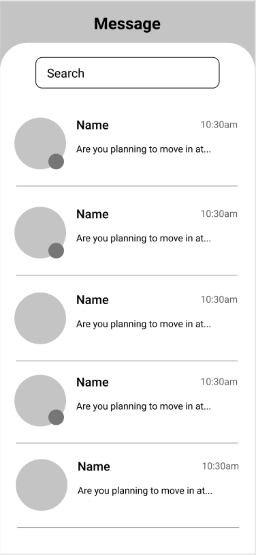Click the status dot on fourth avatar
Viewport: 256px width, 555px height.
[57, 417]
